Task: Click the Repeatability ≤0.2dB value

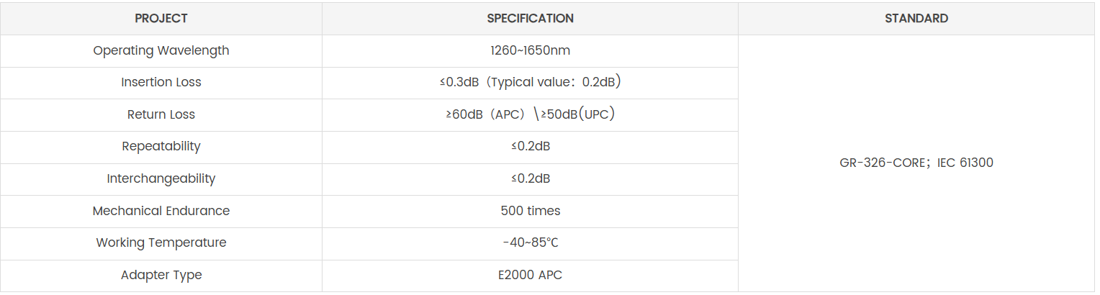Action: click(530, 146)
